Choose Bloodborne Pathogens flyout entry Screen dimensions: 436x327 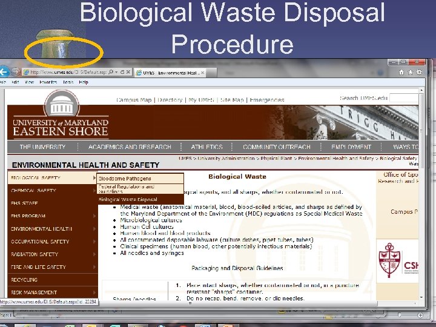point(140,179)
